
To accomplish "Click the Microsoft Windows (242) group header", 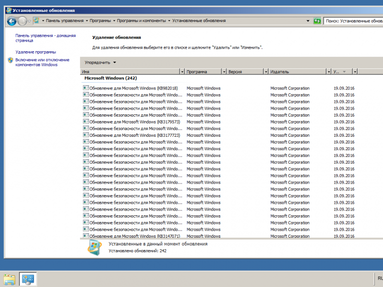I will (x=111, y=78).
